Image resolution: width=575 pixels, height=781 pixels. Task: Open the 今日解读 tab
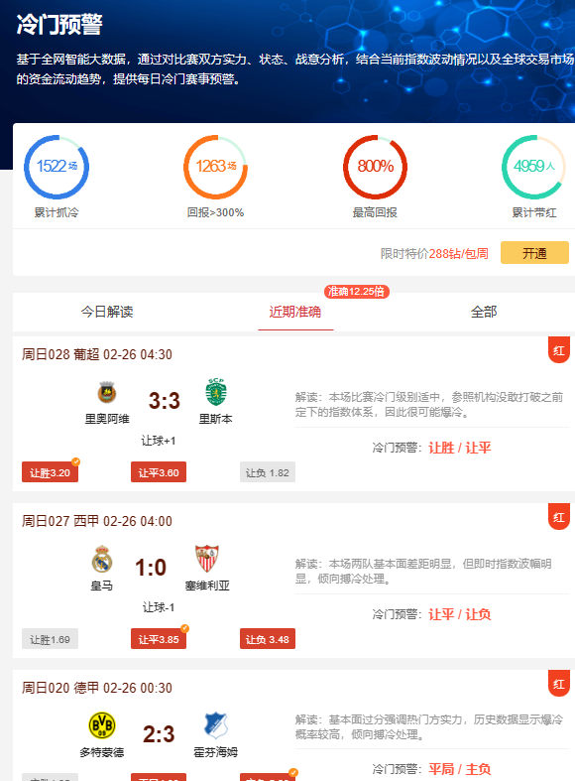[107, 312]
